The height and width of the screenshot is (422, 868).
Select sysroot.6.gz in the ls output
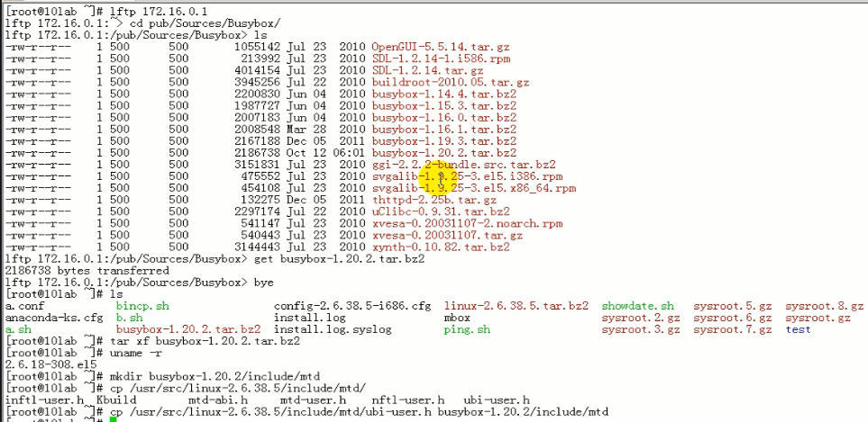733,318
